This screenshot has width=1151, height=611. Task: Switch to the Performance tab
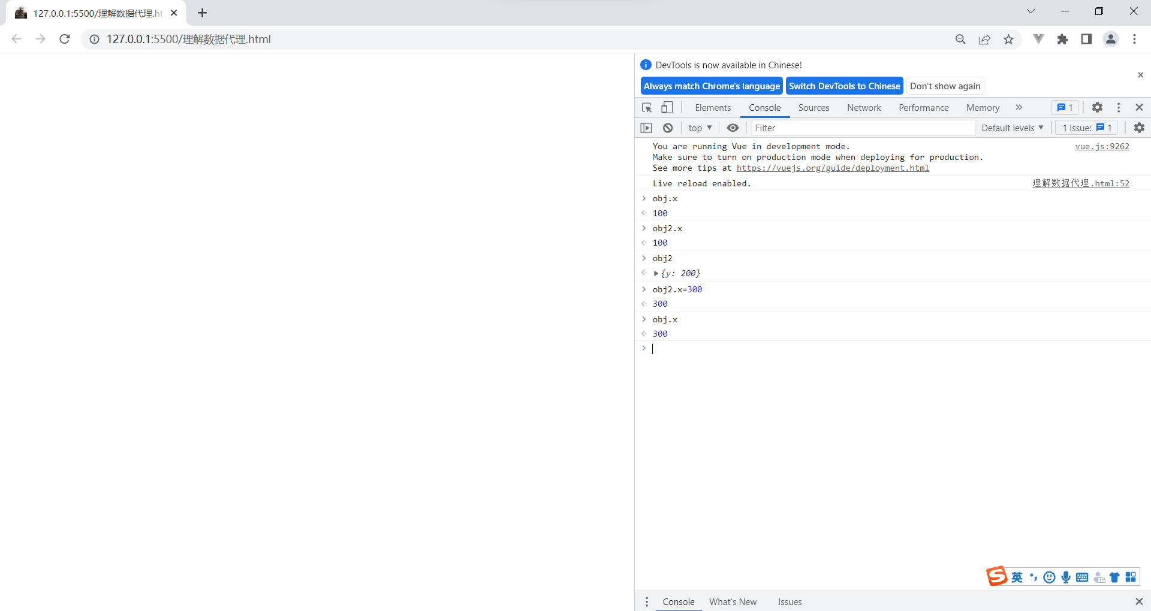924,108
